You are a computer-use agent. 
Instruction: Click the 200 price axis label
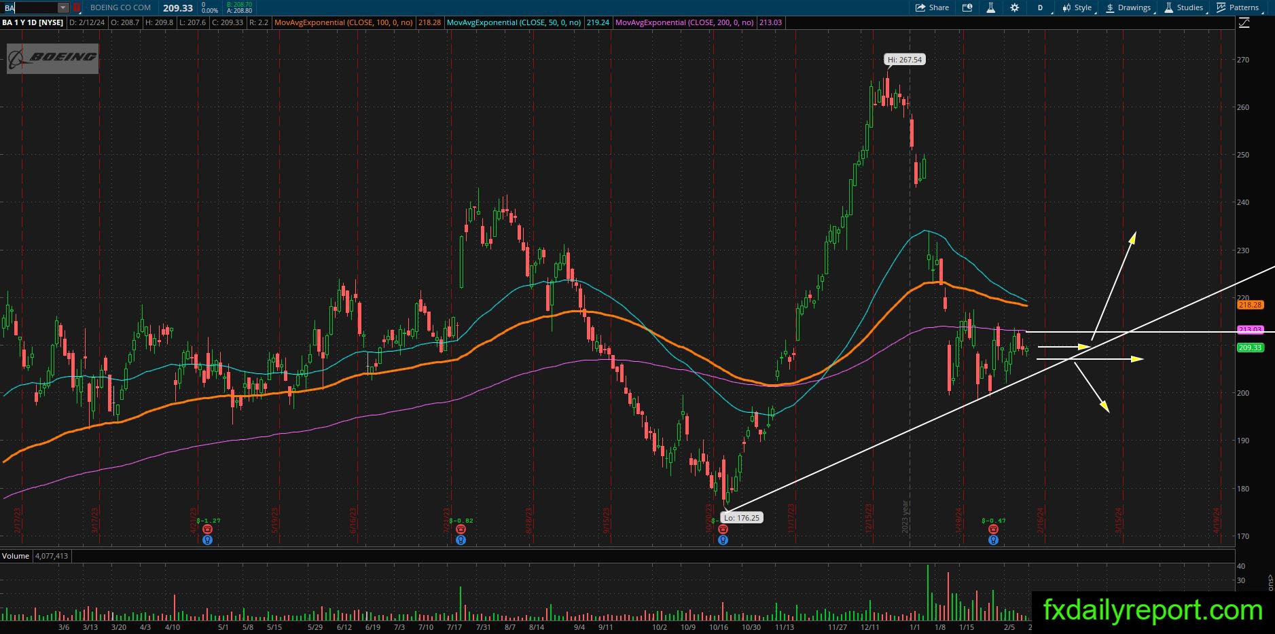coord(1243,393)
